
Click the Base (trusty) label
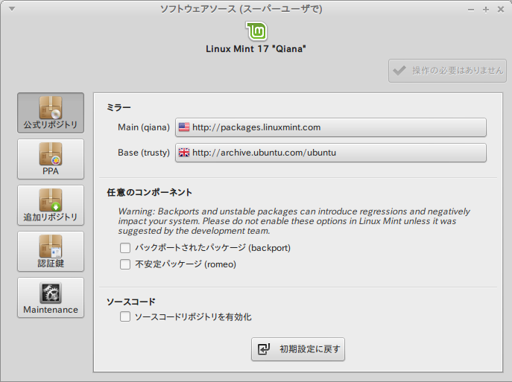(x=144, y=153)
